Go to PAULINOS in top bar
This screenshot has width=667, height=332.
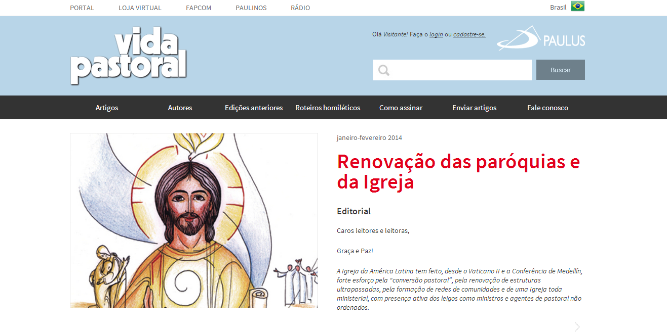pos(251,8)
